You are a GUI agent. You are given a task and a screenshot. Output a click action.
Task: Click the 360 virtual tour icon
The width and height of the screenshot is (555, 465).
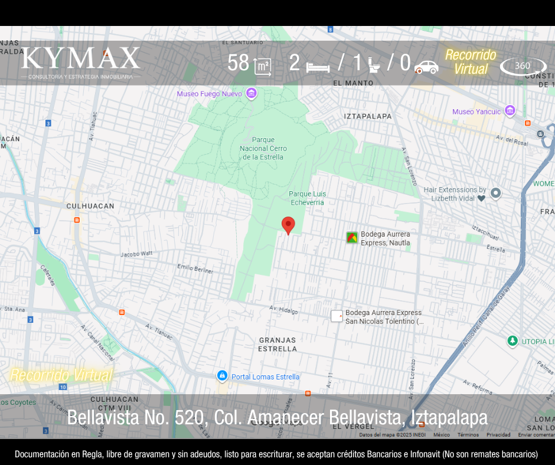[523, 66]
